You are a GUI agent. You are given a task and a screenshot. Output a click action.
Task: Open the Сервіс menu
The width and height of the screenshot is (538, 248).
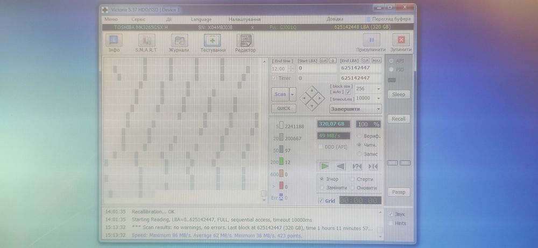click(138, 19)
